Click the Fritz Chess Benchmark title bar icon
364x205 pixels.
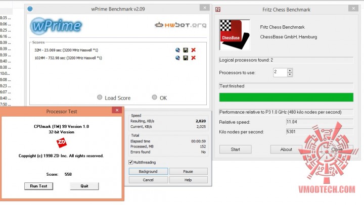[218, 10]
